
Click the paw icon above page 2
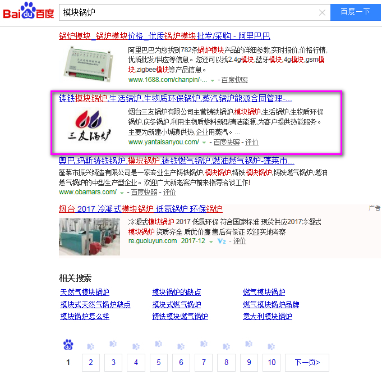(91, 346)
